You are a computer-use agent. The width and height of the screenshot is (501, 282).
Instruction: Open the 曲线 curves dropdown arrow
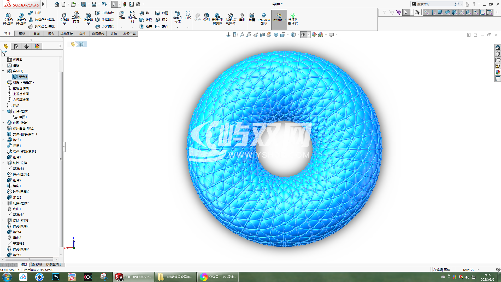pyautogui.click(x=188, y=27)
